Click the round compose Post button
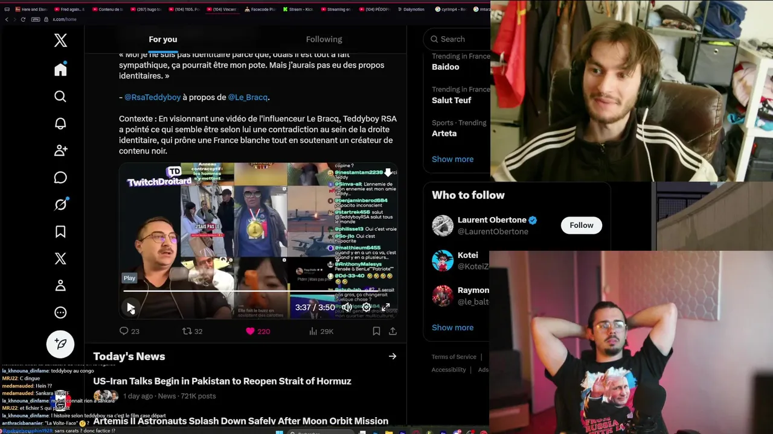 (60, 344)
